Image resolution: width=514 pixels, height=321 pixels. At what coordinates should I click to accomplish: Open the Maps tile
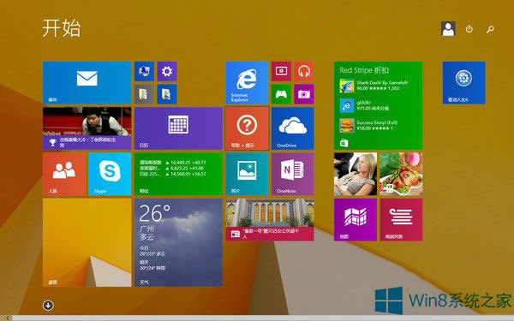[356, 220]
